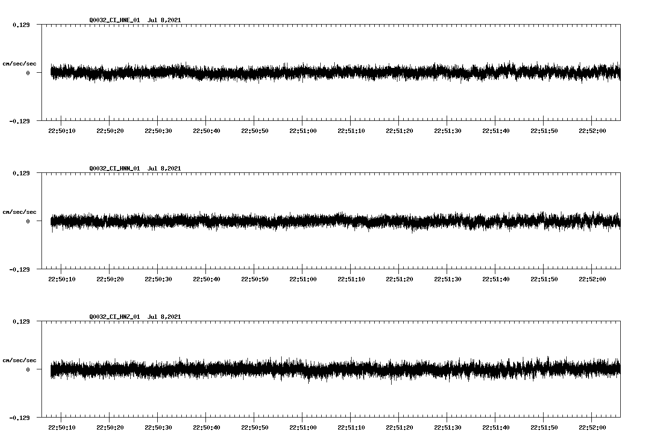Image resolution: width=655 pixels, height=445 pixels.
Task: Select the cm/sec/sec unit label on top plot
Action: point(19,63)
